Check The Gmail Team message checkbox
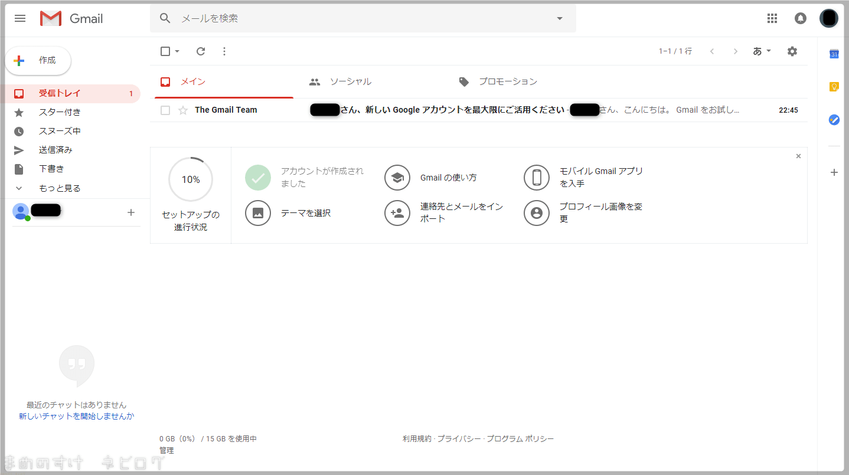 (165, 110)
